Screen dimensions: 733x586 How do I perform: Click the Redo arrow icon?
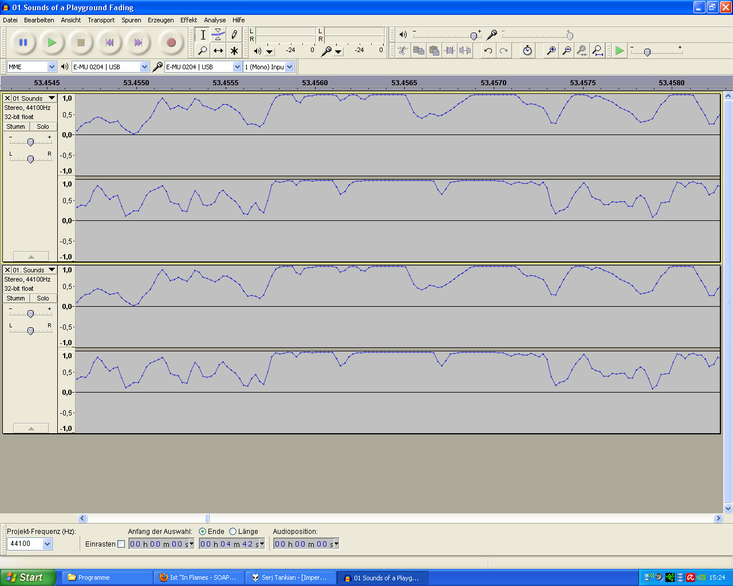pyautogui.click(x=503, y=50)
